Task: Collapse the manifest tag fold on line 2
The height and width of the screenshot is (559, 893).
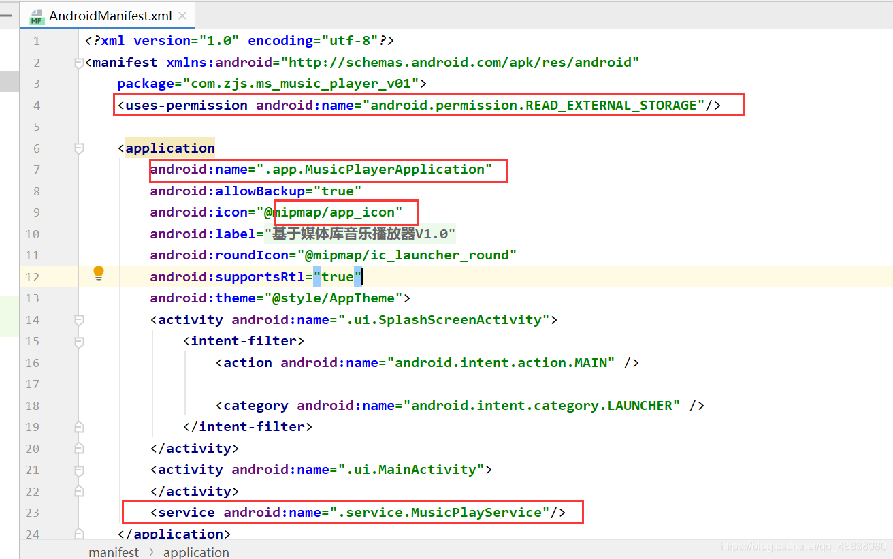Action: click(x=79, y=63)
